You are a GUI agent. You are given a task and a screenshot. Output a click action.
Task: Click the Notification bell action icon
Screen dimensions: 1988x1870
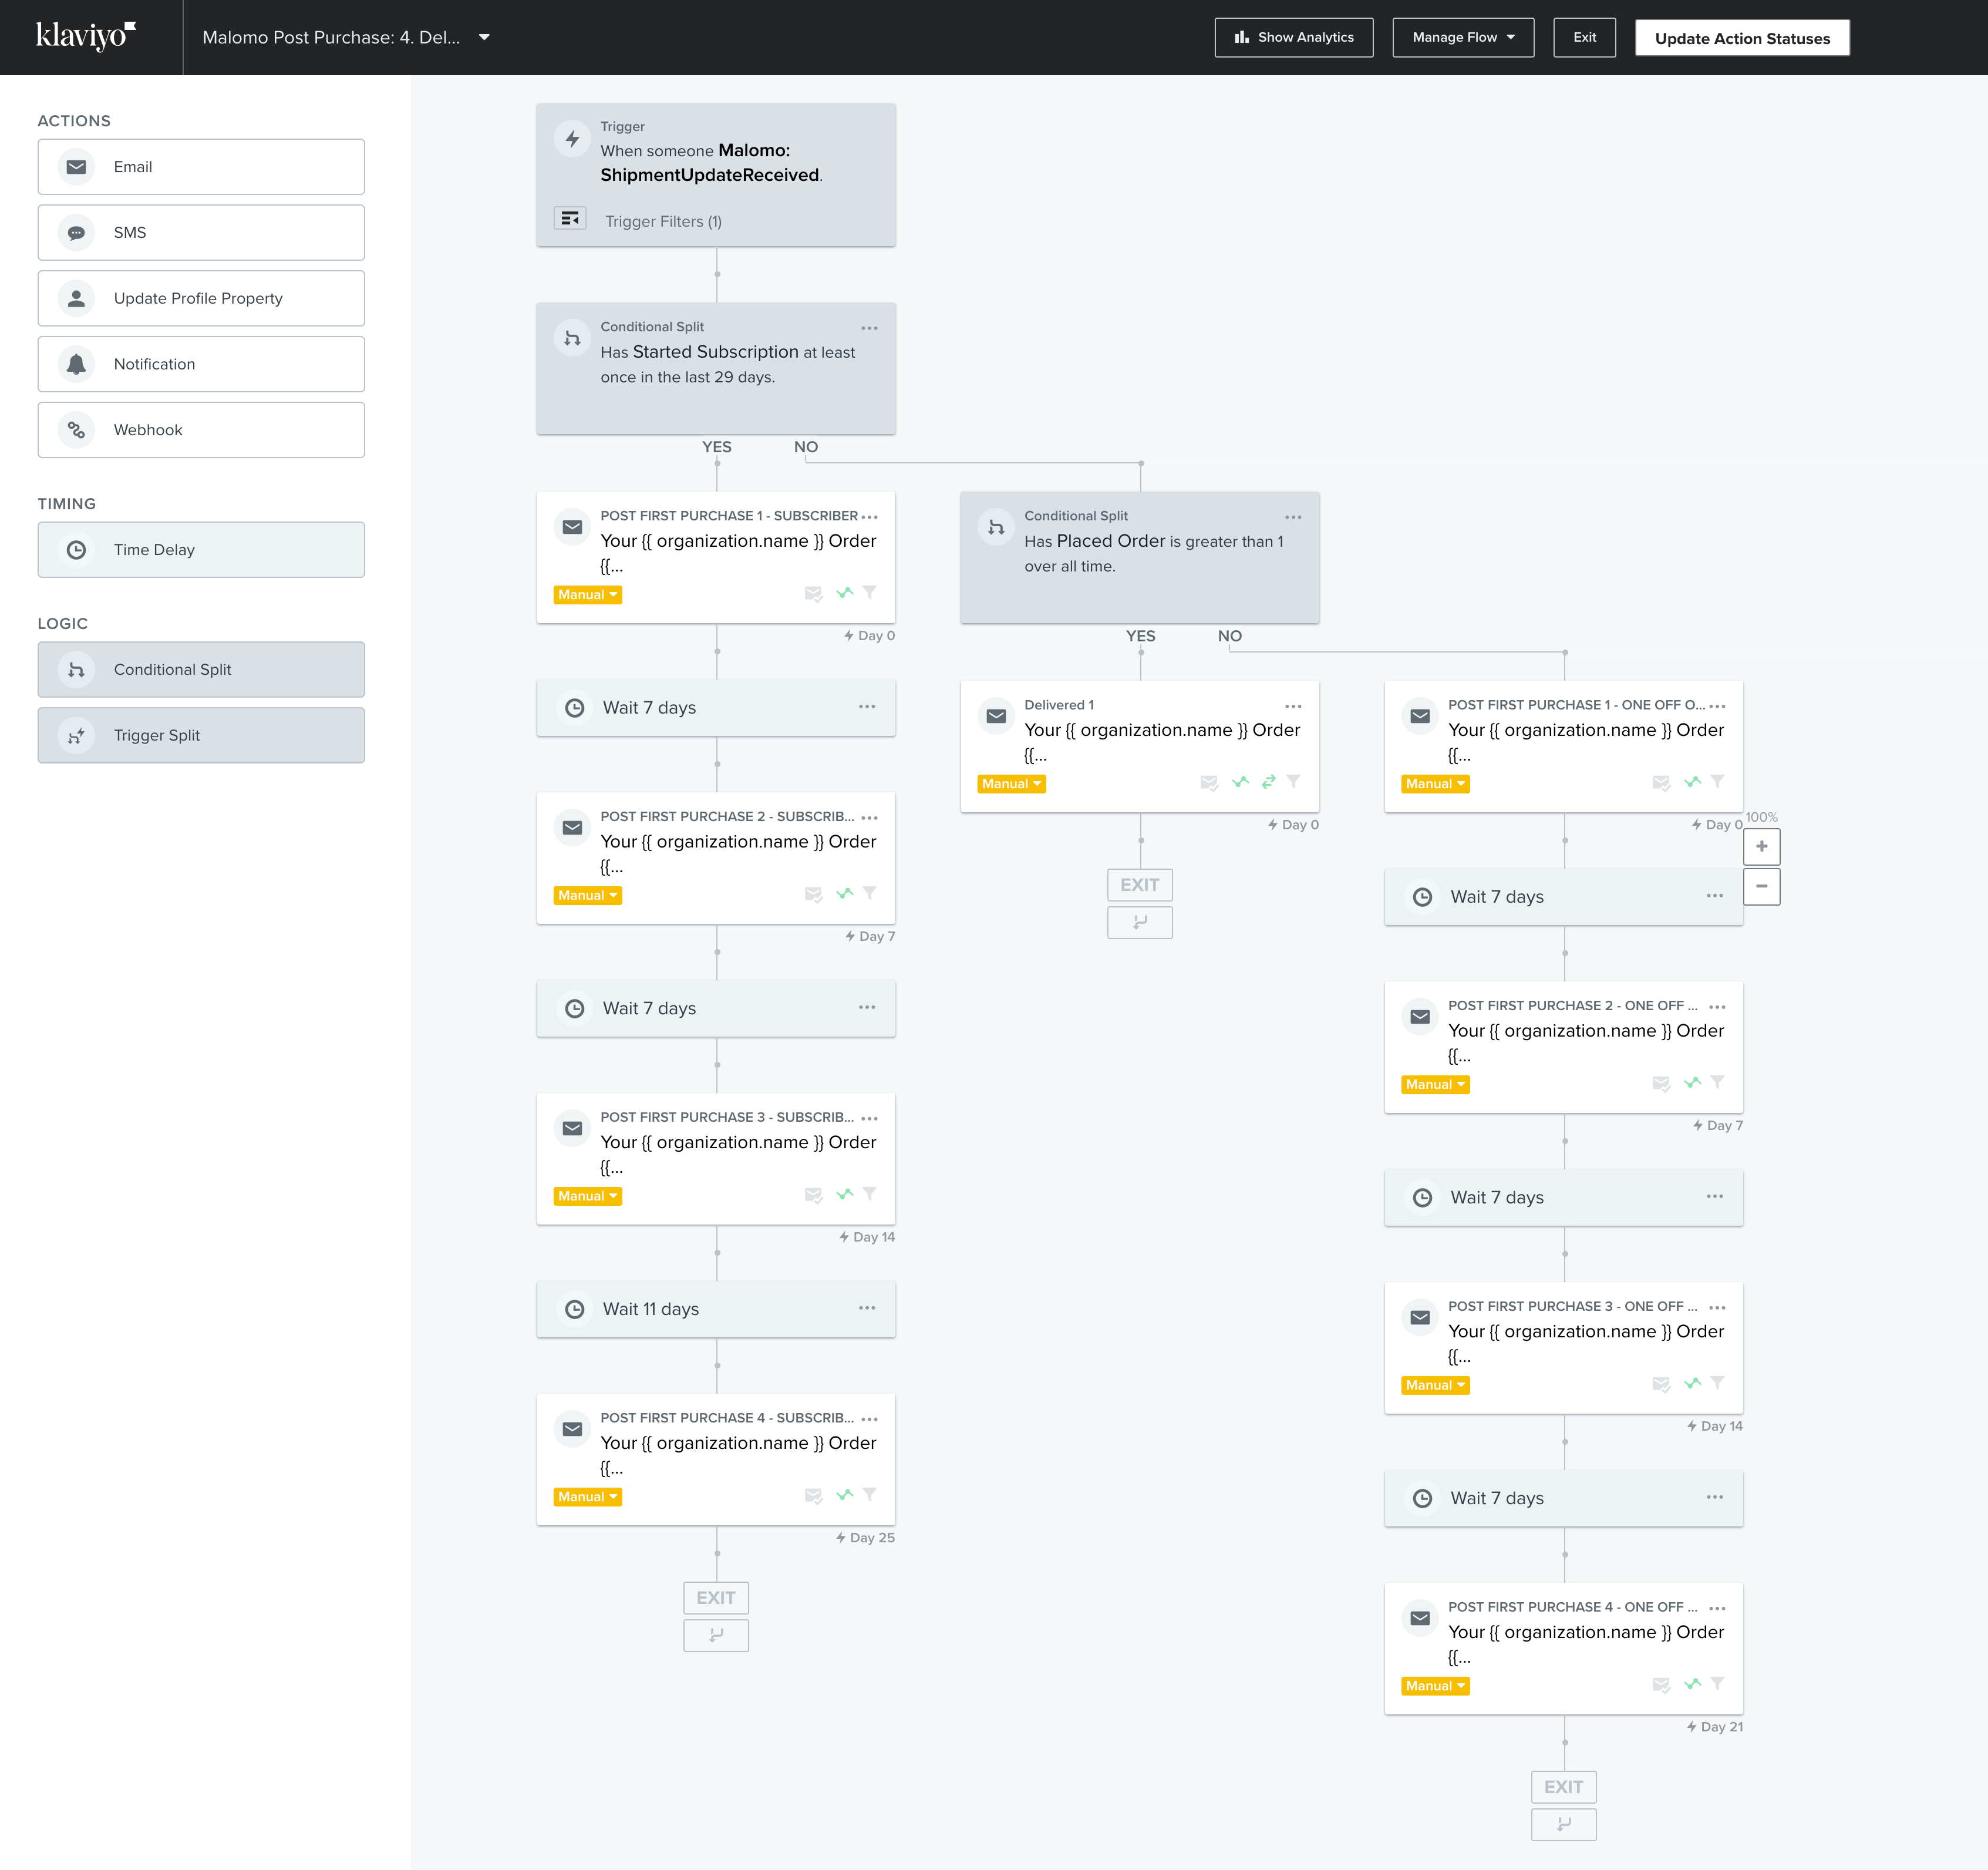pyautogui.click(x=77, y=364)
